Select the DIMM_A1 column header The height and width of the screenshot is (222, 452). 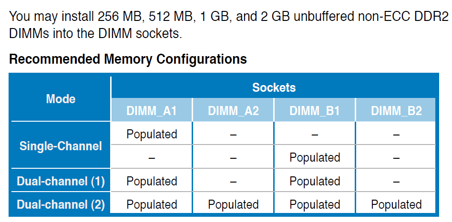click(152, 111)
